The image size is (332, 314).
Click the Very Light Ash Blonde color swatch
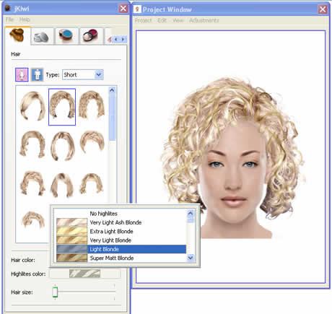[x=71, y=222]
